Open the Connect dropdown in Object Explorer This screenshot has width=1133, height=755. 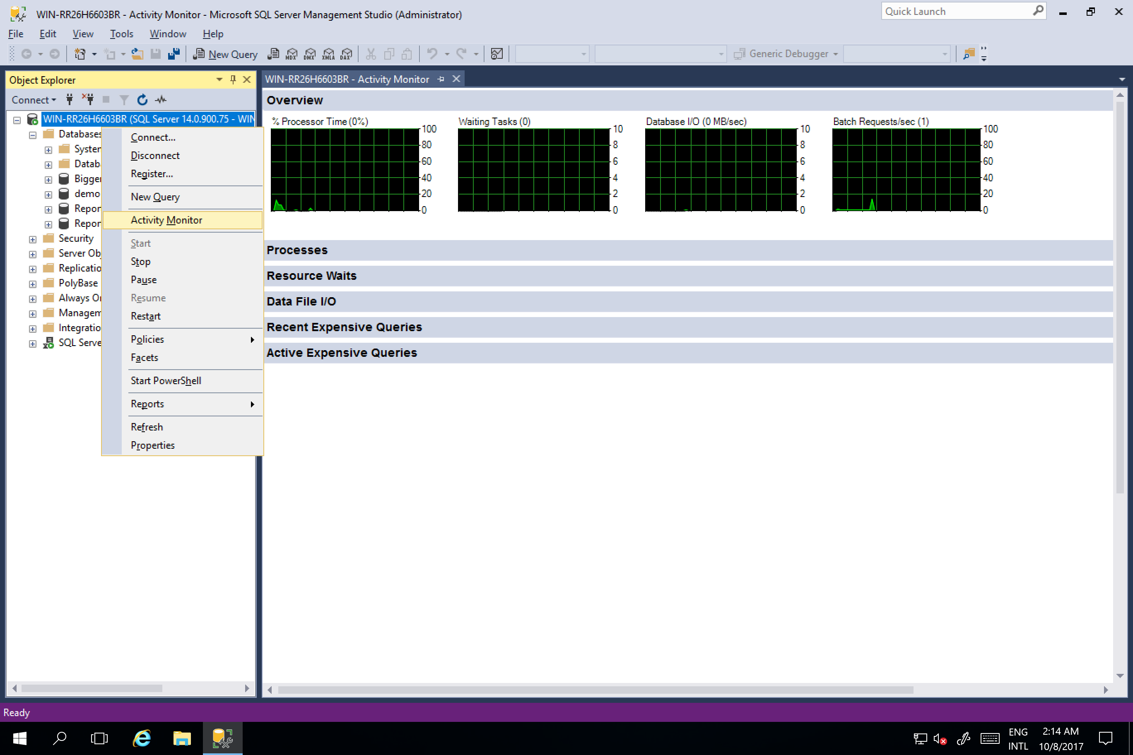click(x=34, y=100)
